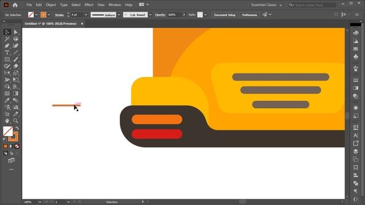Open Essentials Classic workspace switcher

(x=266, y=5)
